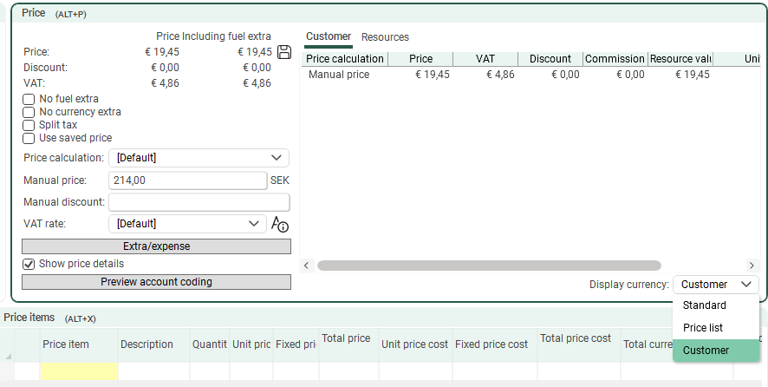Focus the Manual discount input field
This screenshot has height=387, width=768.
[199, 202]
